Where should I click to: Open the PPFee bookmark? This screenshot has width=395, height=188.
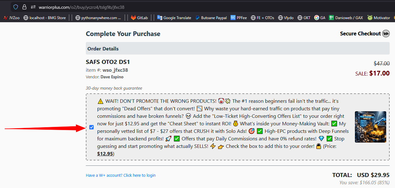point(239,18)
